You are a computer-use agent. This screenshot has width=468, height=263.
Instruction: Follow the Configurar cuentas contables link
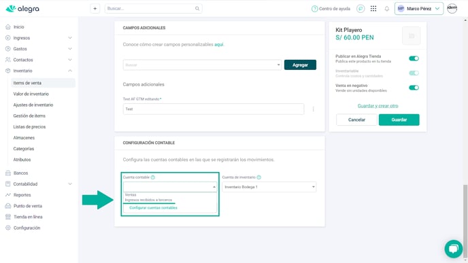click(153, 208)
